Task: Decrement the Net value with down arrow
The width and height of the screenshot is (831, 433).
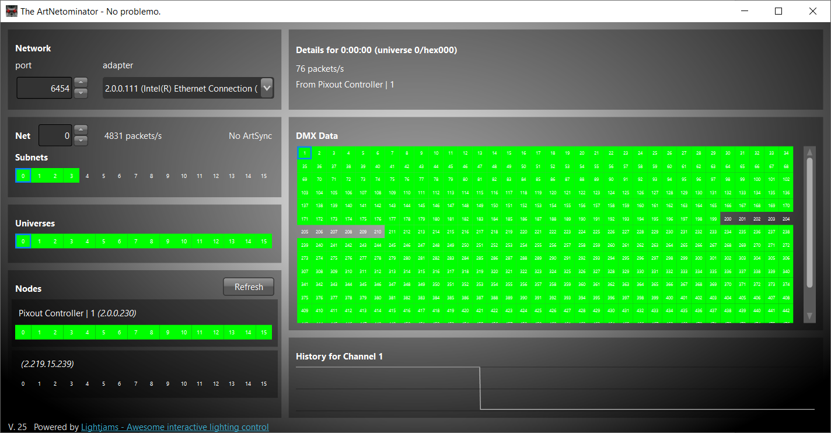Action: point(82,141)
